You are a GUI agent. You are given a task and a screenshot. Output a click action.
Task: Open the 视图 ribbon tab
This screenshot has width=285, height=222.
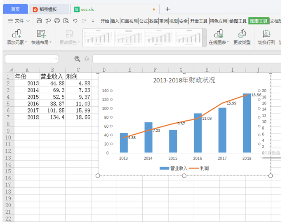173,21
